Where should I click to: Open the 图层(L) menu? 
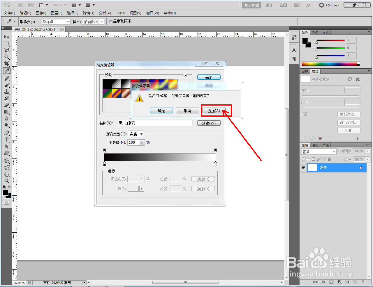[57, 13]
